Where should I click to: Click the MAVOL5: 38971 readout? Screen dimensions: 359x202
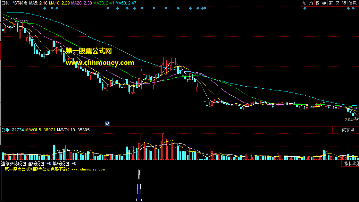click(x=40, y=130)
